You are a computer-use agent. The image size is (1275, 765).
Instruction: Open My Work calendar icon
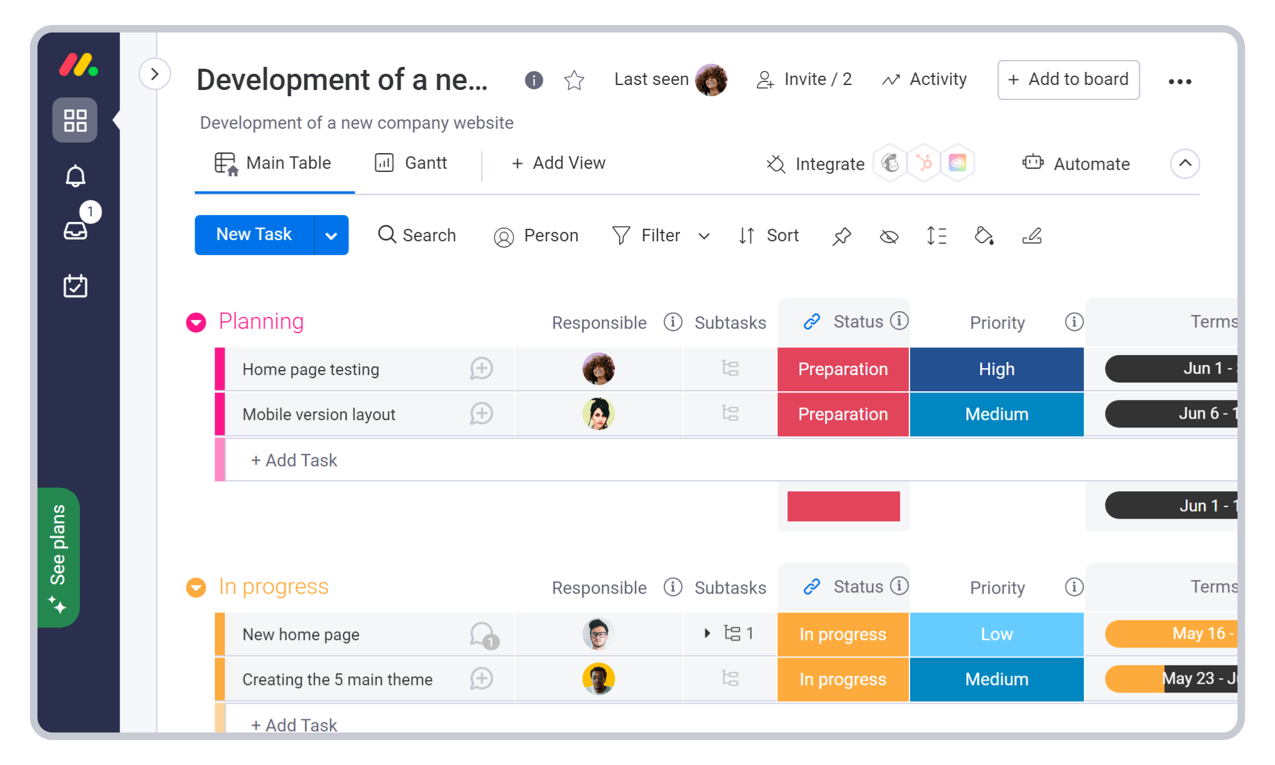click(75, 286)
